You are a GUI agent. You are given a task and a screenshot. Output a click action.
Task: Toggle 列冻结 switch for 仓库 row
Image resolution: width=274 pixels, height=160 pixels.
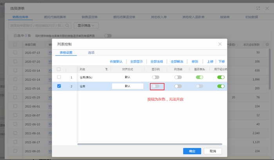178,86
